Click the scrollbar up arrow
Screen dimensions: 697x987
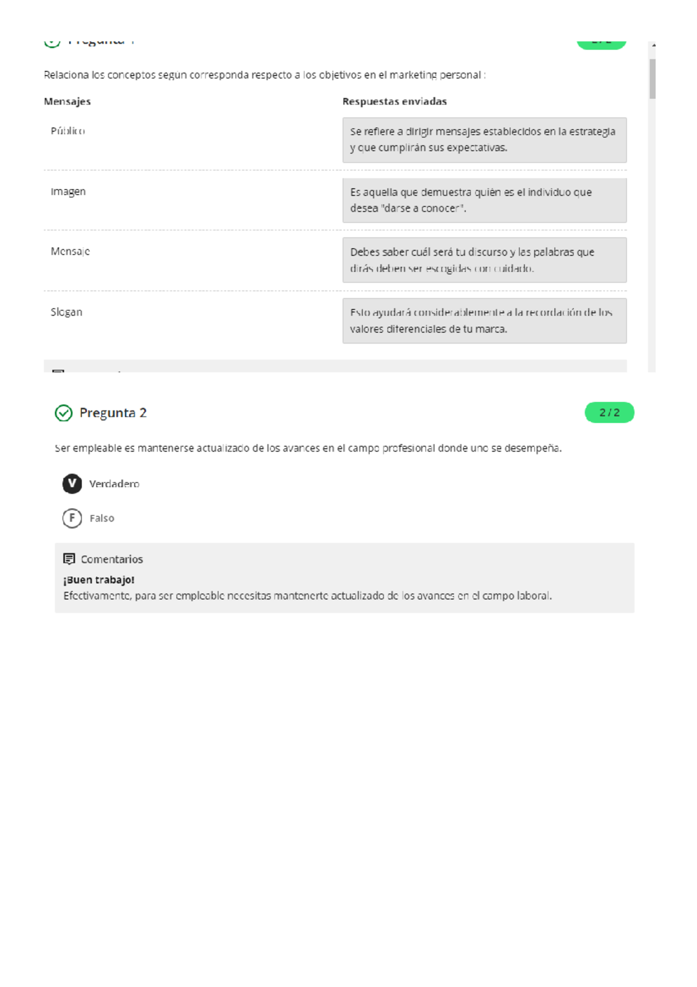[x=653, y=45]
